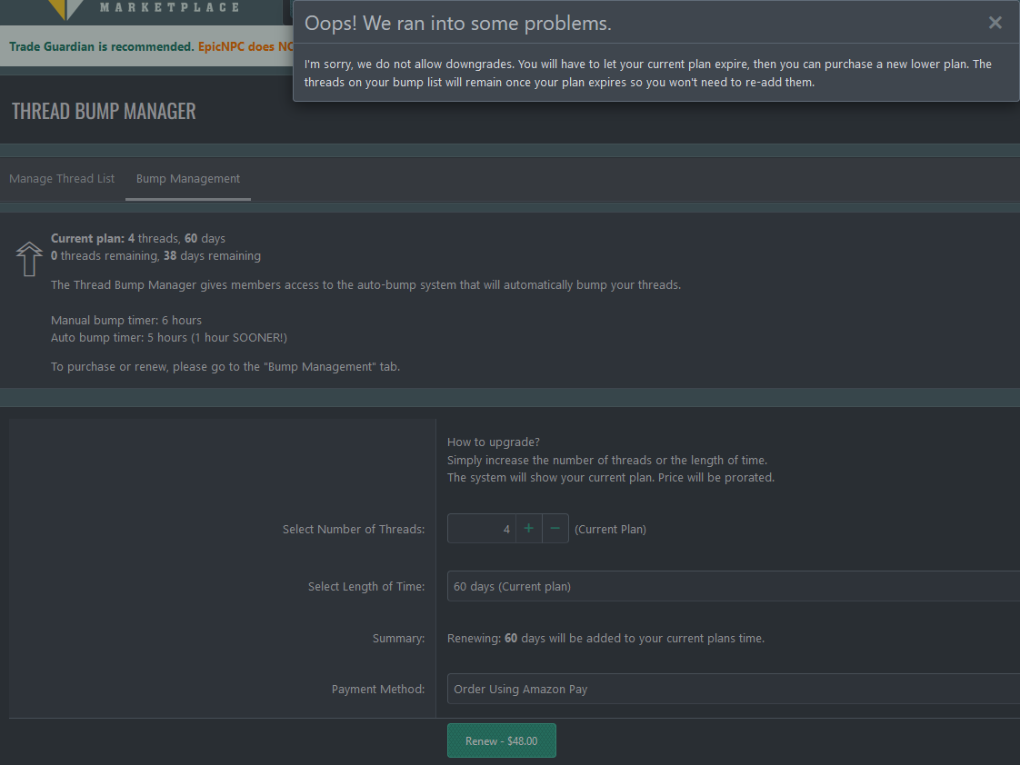Open the Select Length of Time dropdown
The height and width of the screenshot is (765, 1020).
[733, 586]
